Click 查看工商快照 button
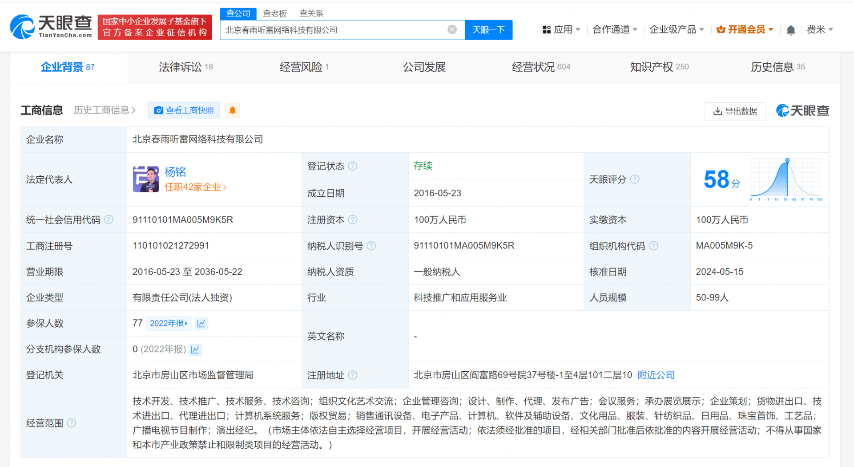Screen dimensions: 854x467 184,110
